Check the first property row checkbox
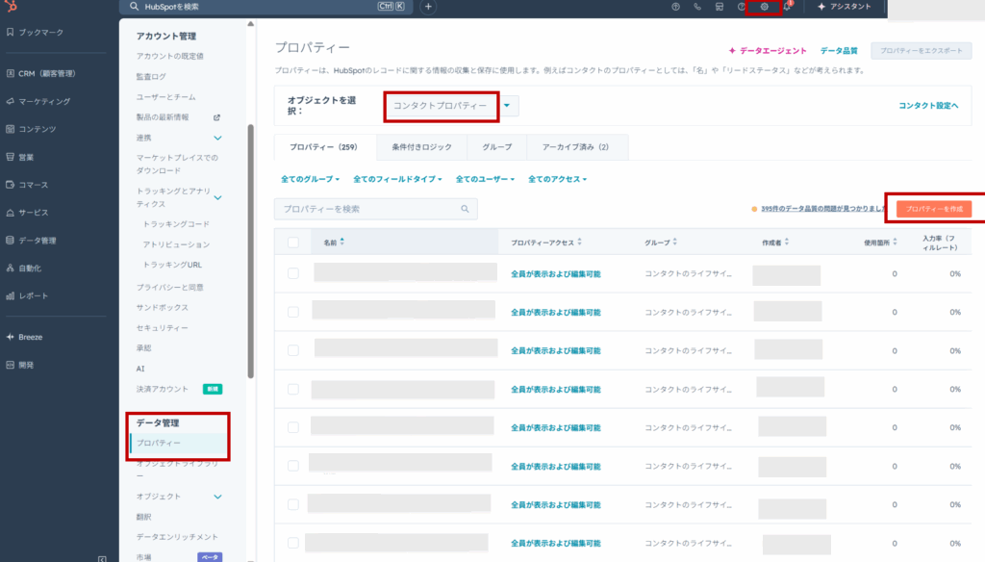985x562 pixels. 293,273
